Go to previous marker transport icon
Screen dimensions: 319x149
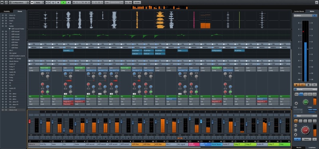[47, 2]
